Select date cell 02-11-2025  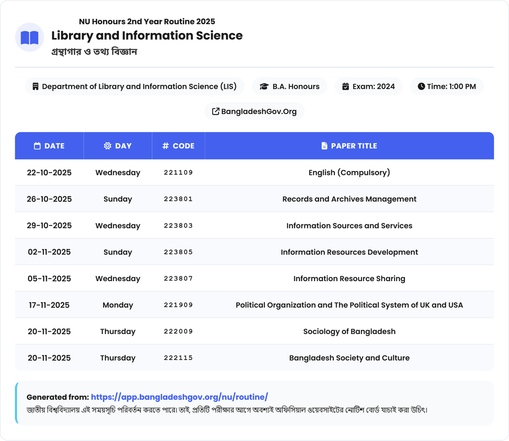(49, 252)
